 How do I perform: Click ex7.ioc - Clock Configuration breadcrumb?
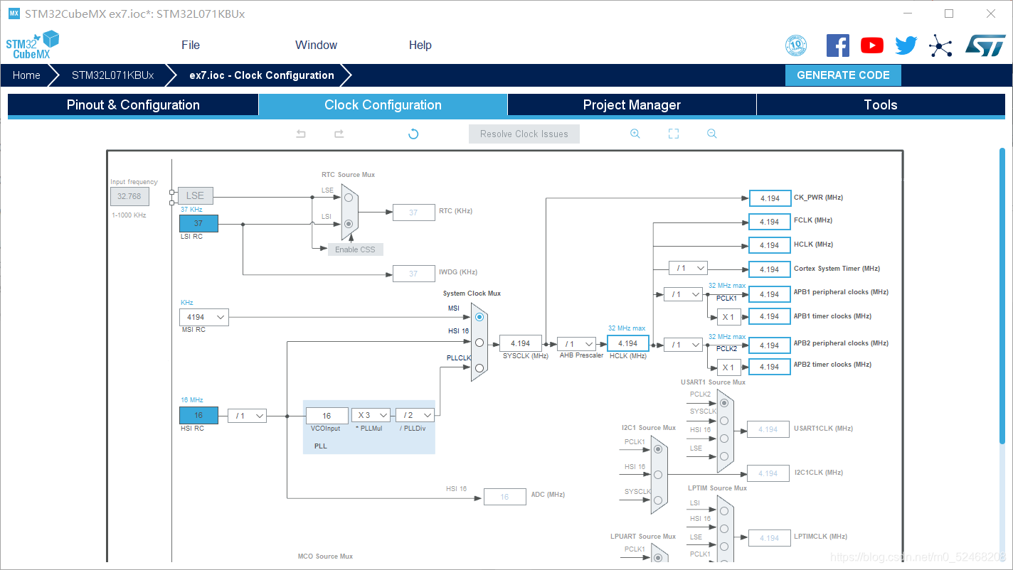[x=262, y=75]
